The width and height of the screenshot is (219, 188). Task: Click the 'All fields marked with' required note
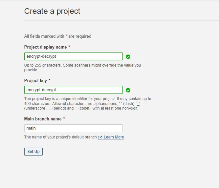pos(58,36)
